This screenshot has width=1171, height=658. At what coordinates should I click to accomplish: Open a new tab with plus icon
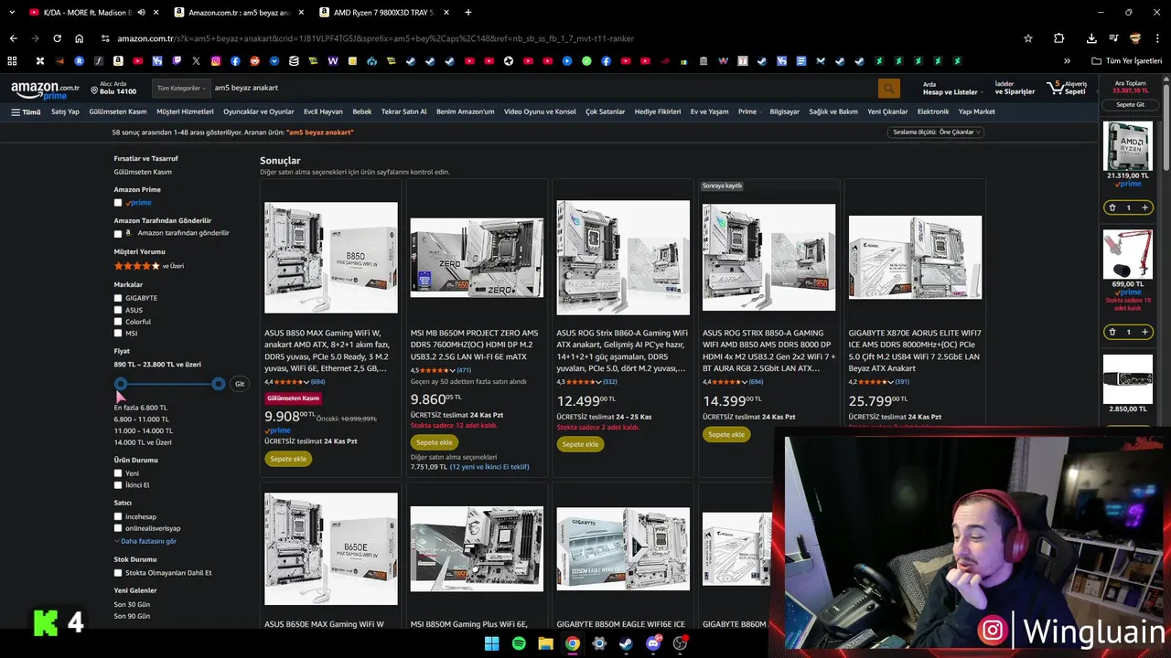[x=468, y=13]
